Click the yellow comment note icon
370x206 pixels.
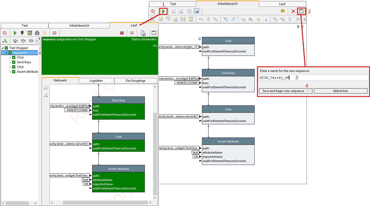coord(283,11)
